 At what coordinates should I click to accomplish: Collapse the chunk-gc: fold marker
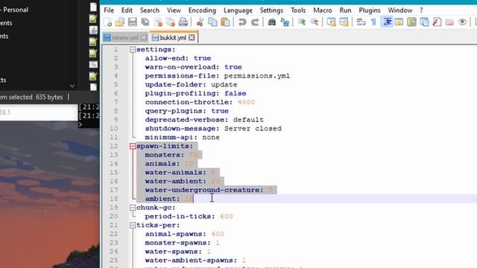coord(133,208)
